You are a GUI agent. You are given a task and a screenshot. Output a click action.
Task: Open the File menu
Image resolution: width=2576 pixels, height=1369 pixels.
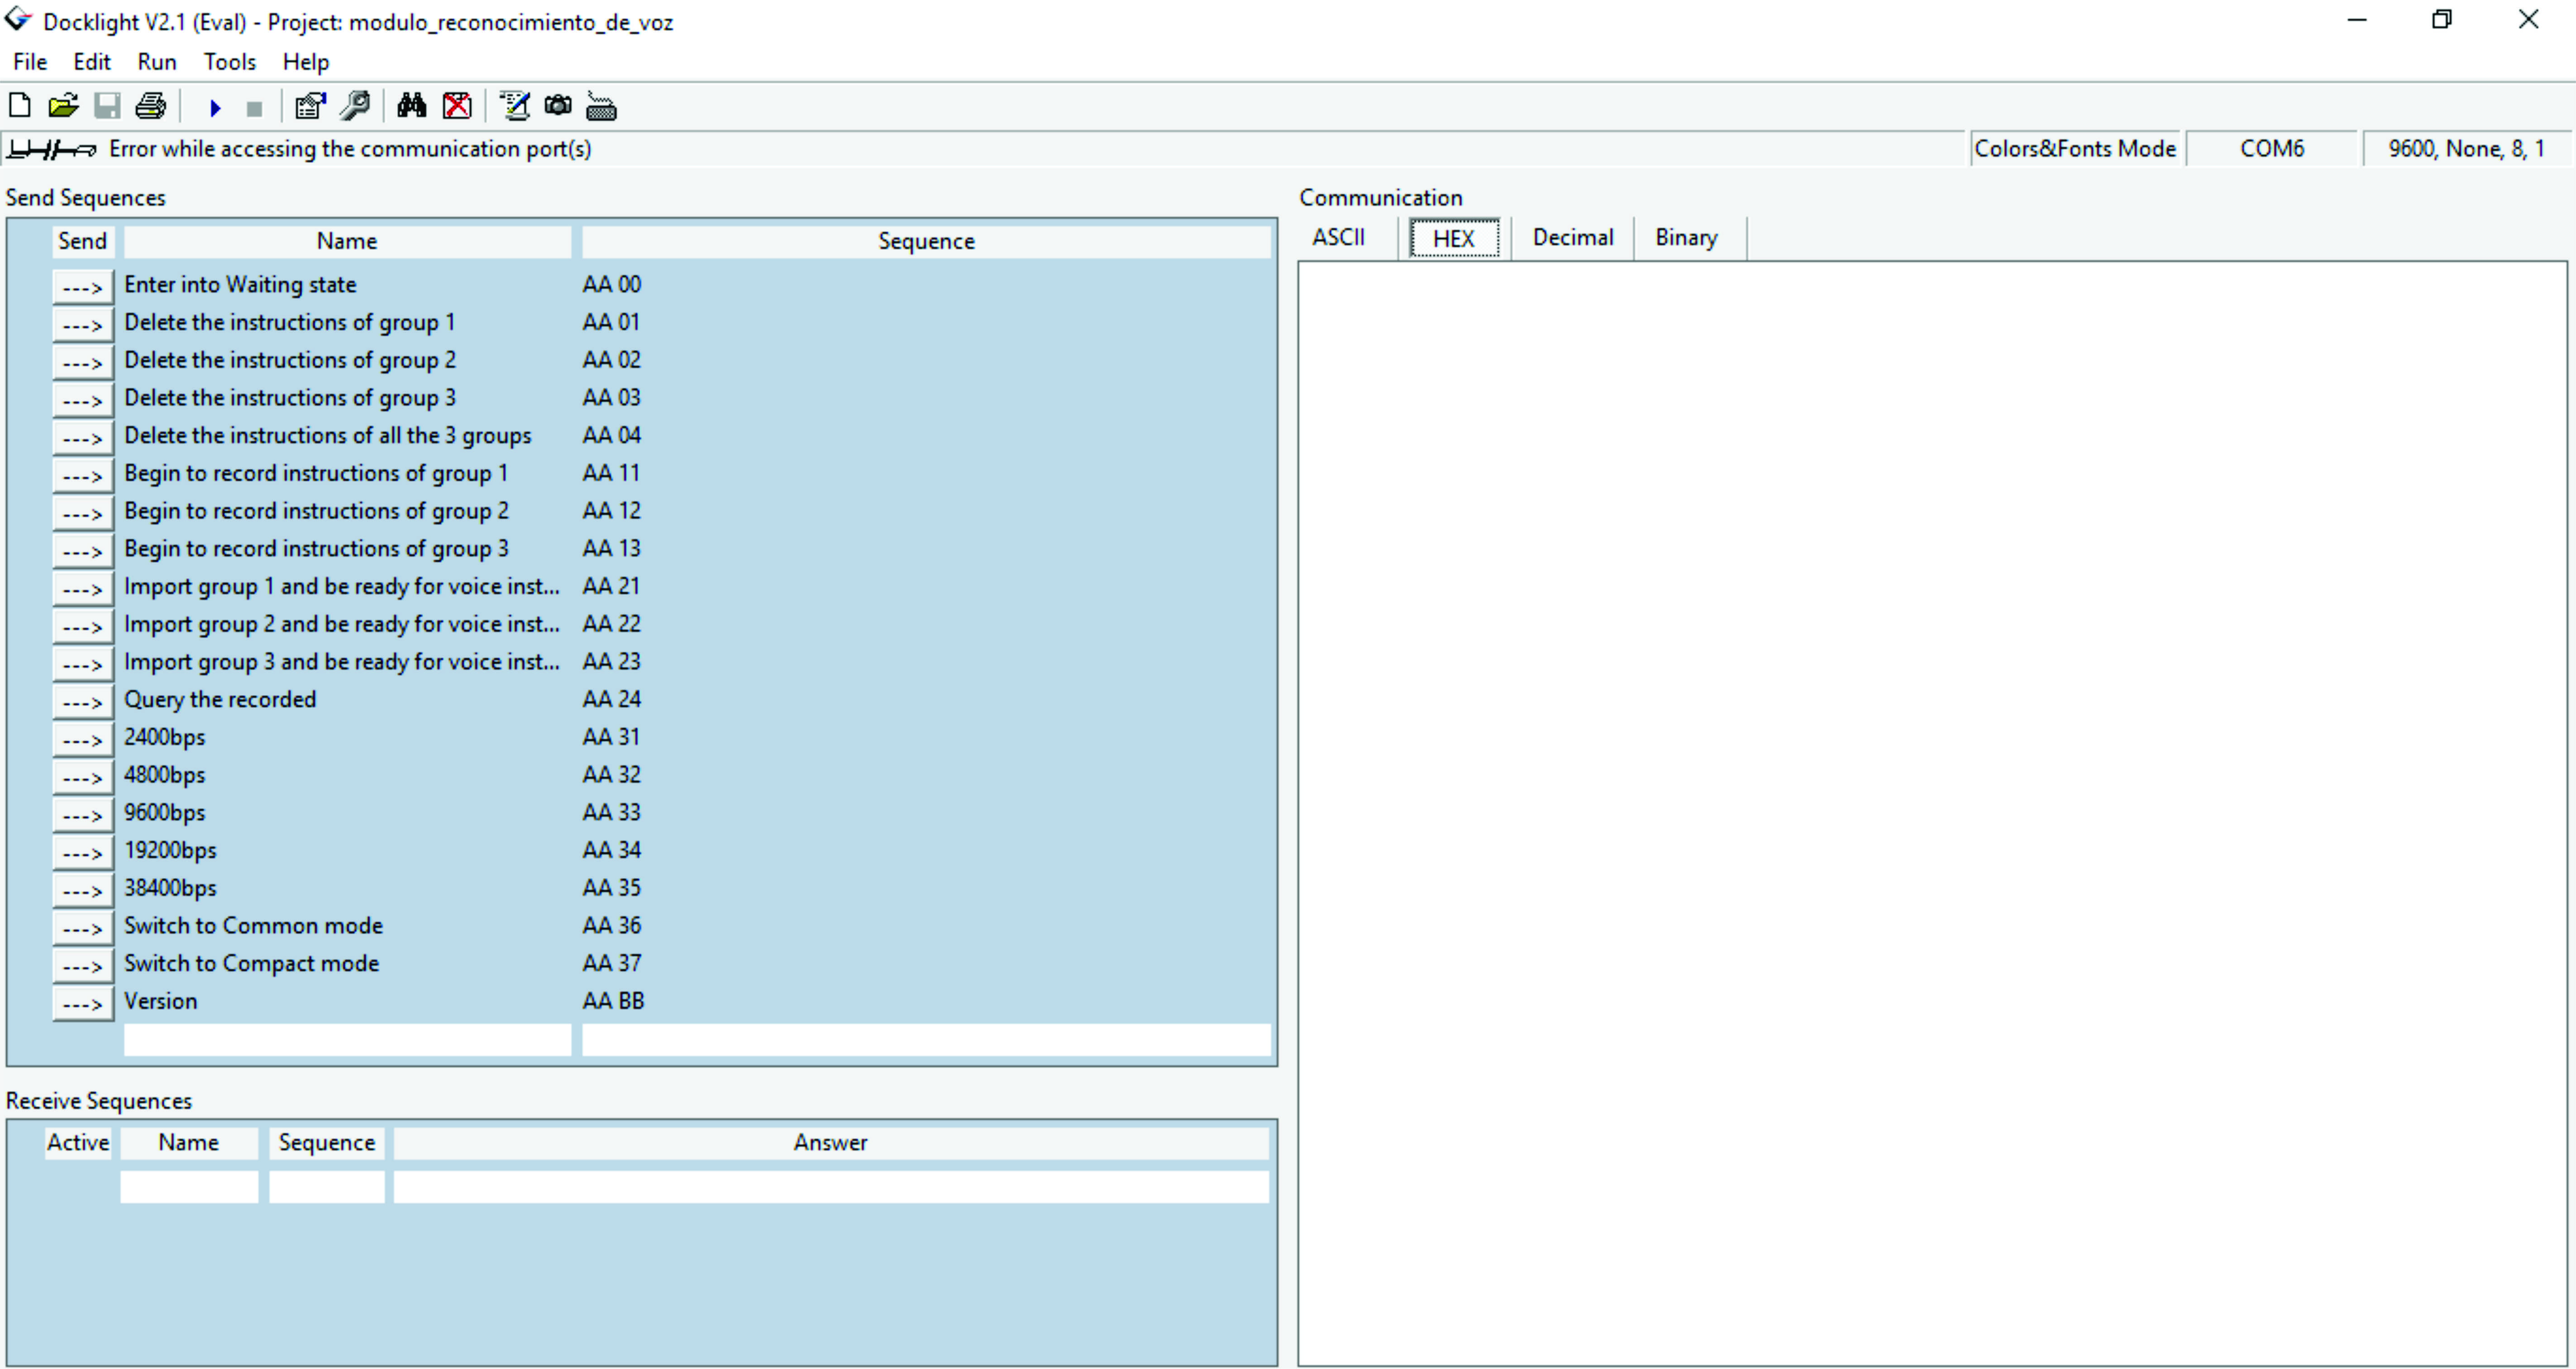click(x=30, y=62)
